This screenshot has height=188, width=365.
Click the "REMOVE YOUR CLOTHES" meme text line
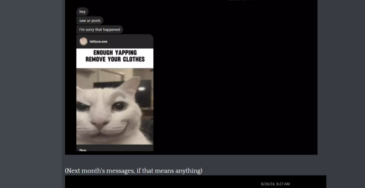pos(115,60)
